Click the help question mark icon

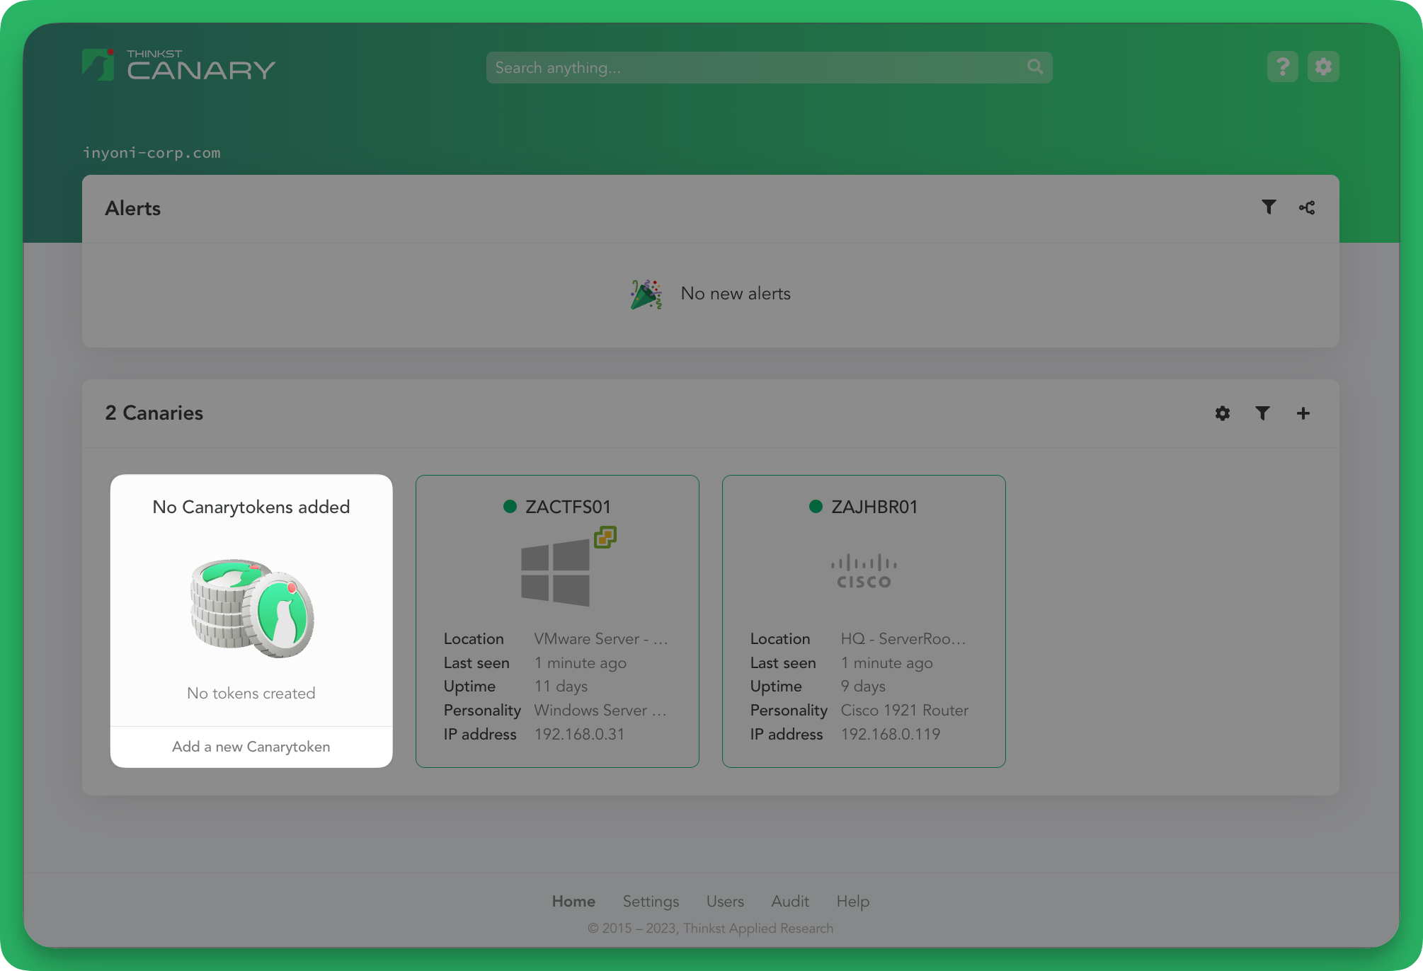(1282, 67)
